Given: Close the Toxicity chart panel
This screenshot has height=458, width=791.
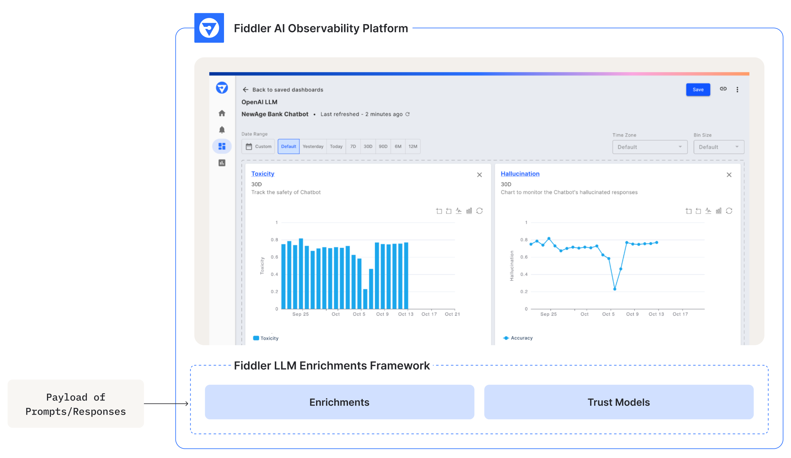Looking at the screenshot, I should pos(479,175).
